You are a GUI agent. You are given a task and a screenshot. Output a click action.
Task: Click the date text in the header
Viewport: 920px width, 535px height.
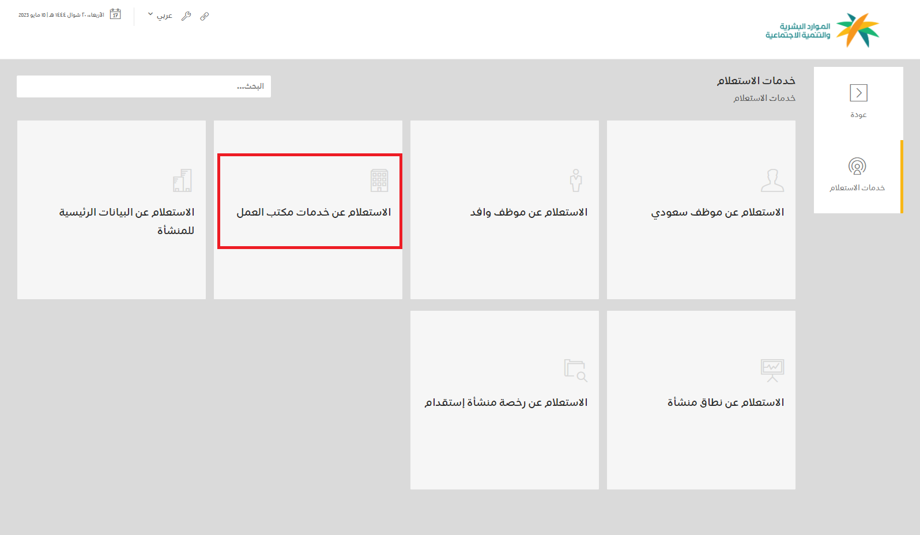[61, 15]
